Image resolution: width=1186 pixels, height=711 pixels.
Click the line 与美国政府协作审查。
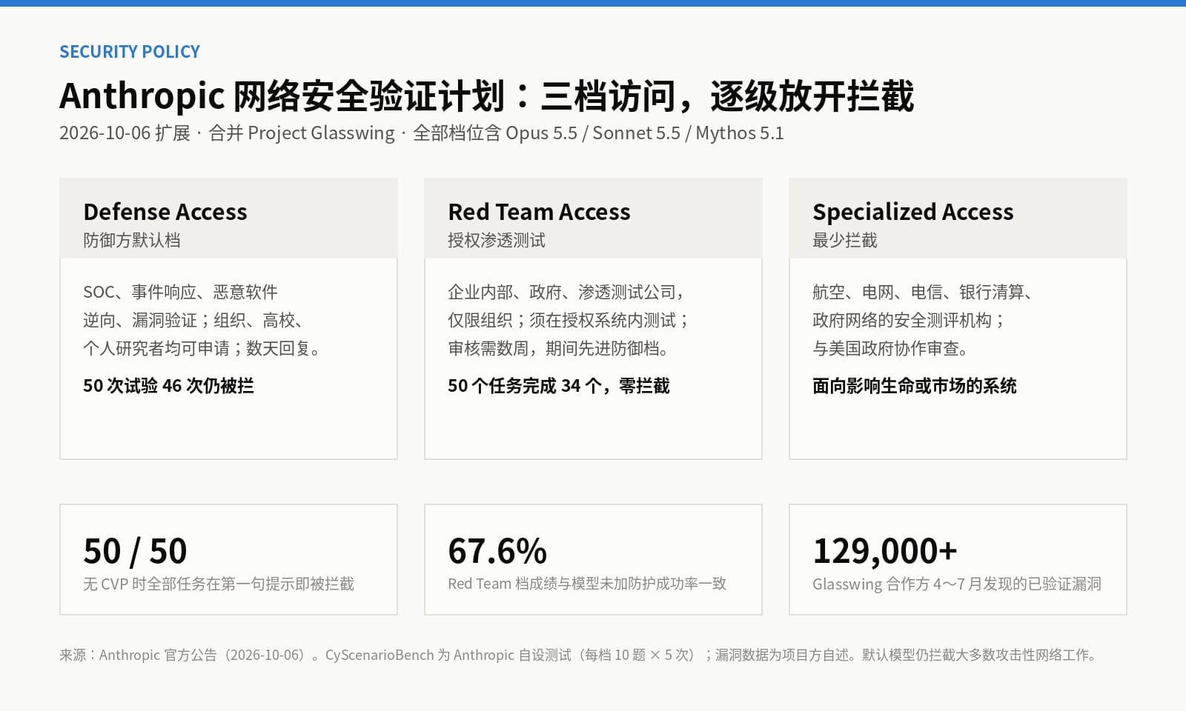click(x=892, y=348)
